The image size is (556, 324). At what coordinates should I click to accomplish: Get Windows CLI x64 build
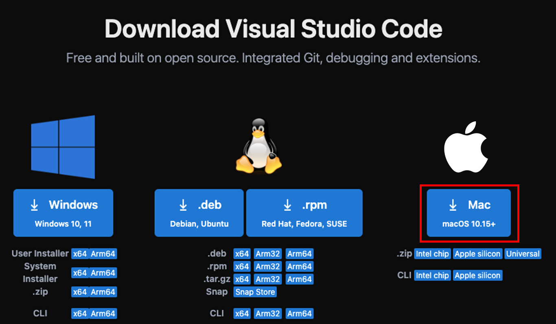(x=80, y=313)
